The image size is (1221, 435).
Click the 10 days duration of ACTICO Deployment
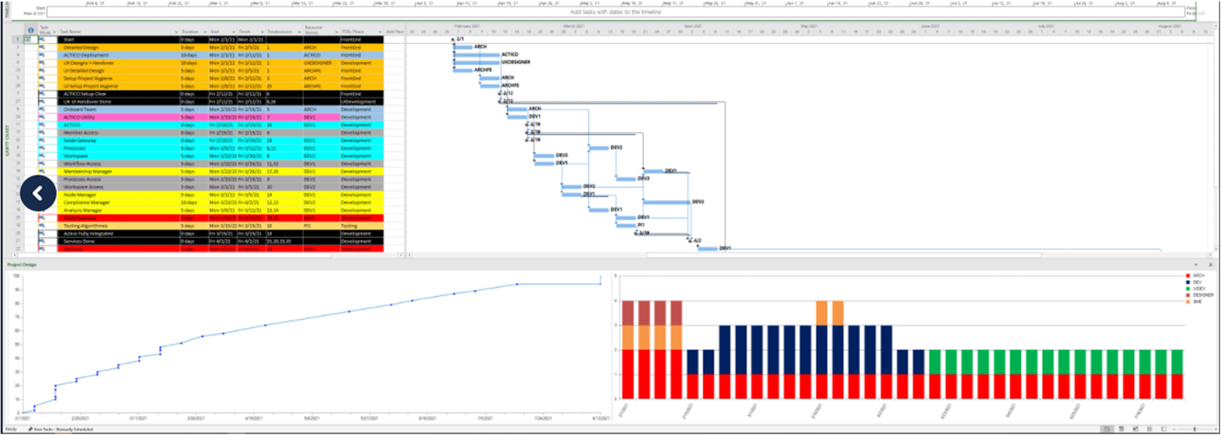(189, 55)
